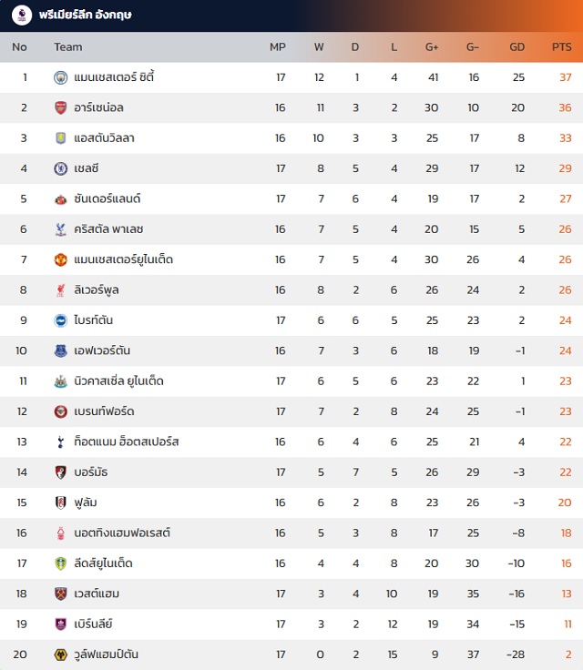This screenshot has width=583, height=670.
Task: Click the Manchester City club crest
Action: click(x=61, y=77)
